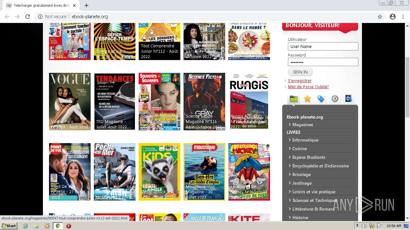Launch Internet Explorer from taskbar

pyautogui.click(x=26, y=226)
